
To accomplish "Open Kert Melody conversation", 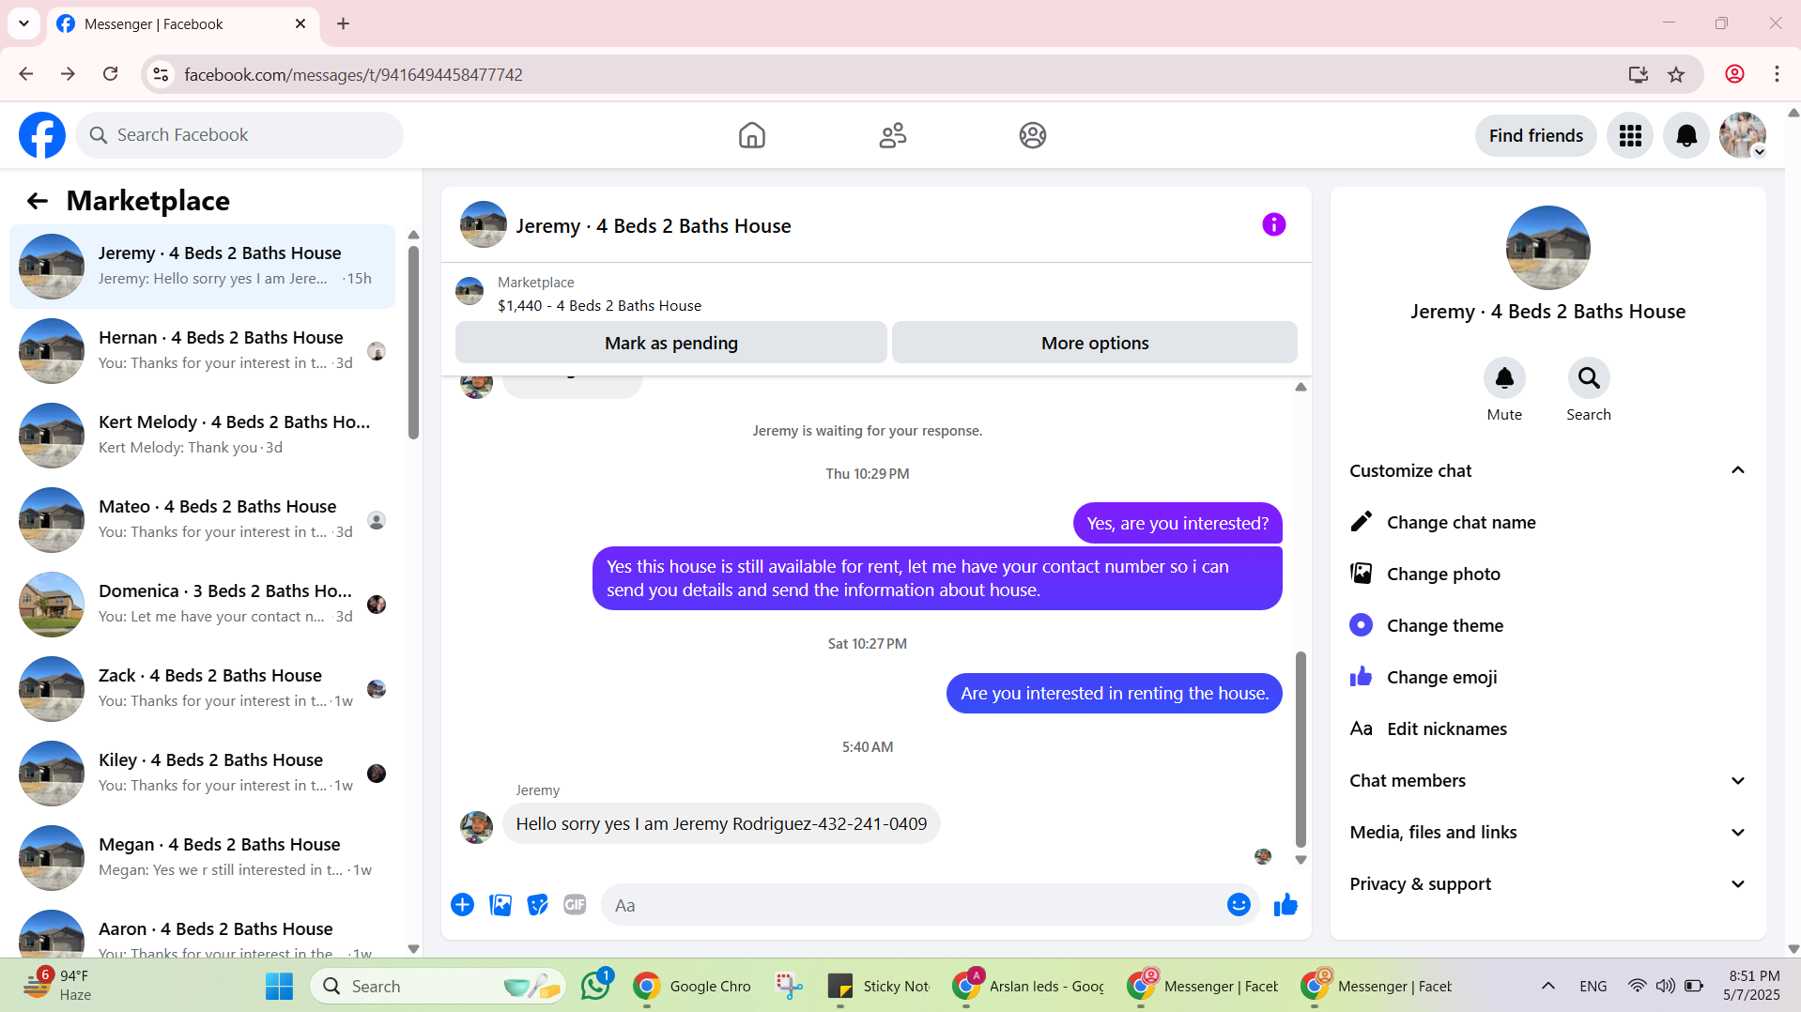I will pos(202,435).
